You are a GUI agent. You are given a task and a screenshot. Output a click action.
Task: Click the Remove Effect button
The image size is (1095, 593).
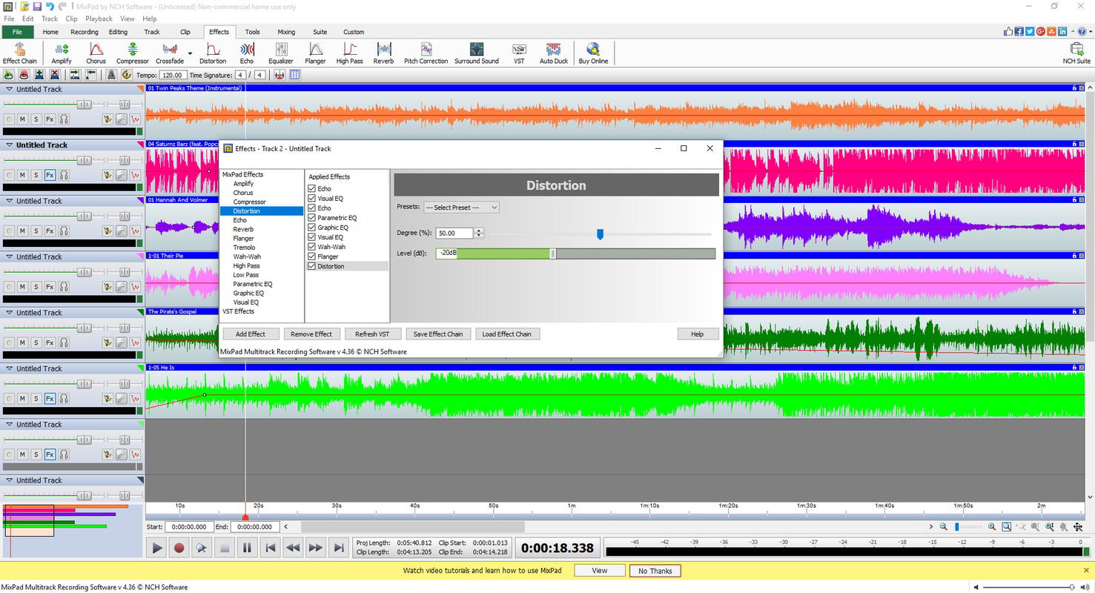click(311, 334)
